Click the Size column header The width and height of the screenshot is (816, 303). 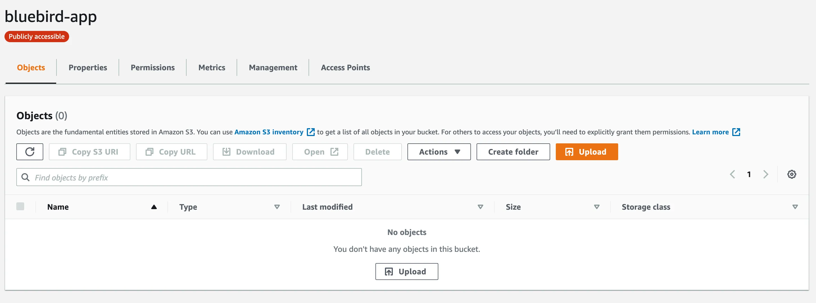pos(513,207)
